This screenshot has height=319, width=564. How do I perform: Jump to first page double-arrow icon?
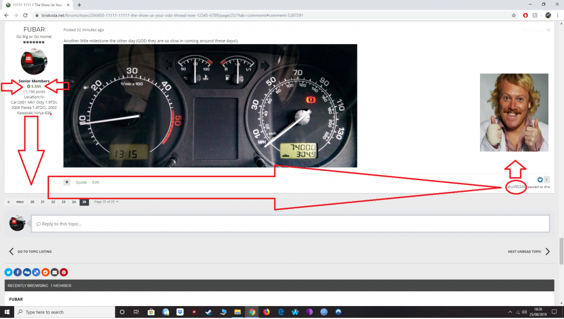tap(8, 202)
